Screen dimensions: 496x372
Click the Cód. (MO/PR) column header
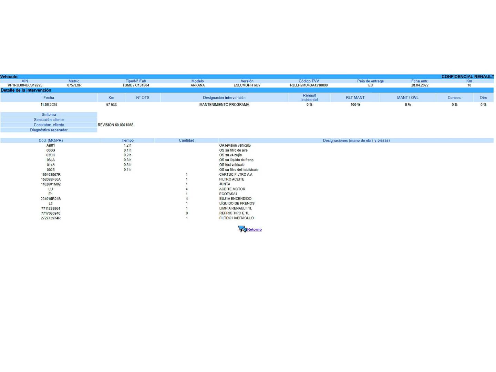51,141
